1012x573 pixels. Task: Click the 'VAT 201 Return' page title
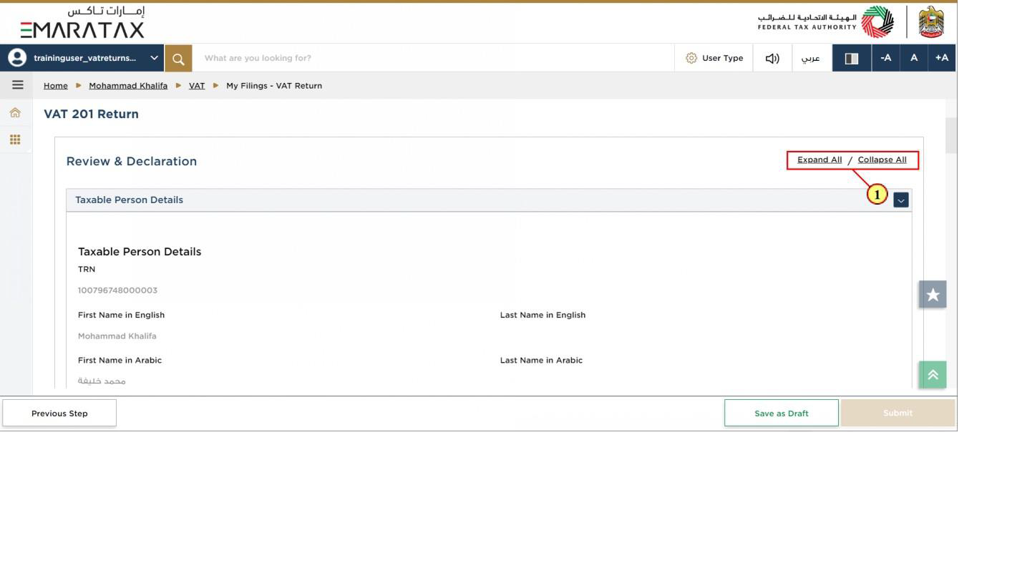pos(91,114)
